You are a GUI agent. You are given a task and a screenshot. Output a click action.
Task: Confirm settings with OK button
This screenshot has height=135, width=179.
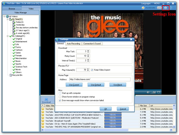[x=106, y=109]
